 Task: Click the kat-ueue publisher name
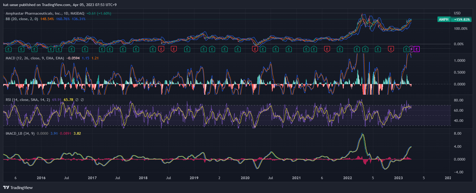10,5
